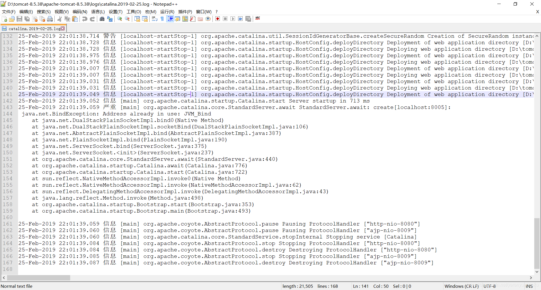541x290 pixels.
Task: Run macro multiple times icon
Action: [240, 19]
